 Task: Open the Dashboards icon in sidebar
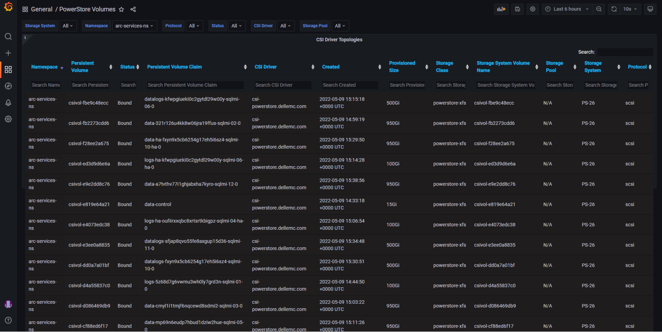[x=8, y=70]
